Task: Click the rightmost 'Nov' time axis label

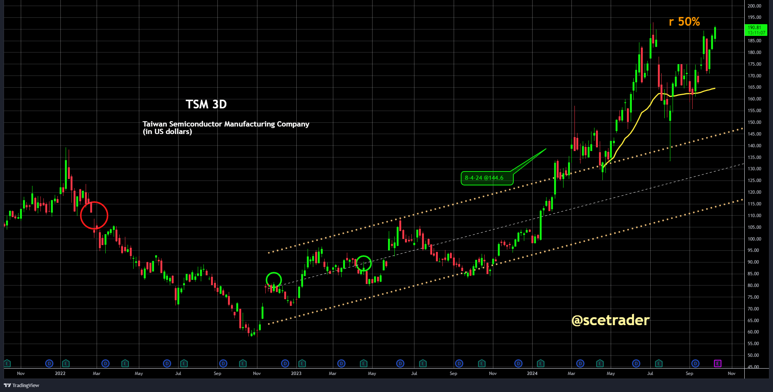Action: click(731, 373)
